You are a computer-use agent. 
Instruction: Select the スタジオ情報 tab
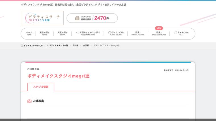pos(41,87)
